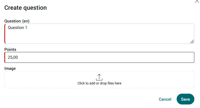Click the upload arrow icon

[99, 77]
